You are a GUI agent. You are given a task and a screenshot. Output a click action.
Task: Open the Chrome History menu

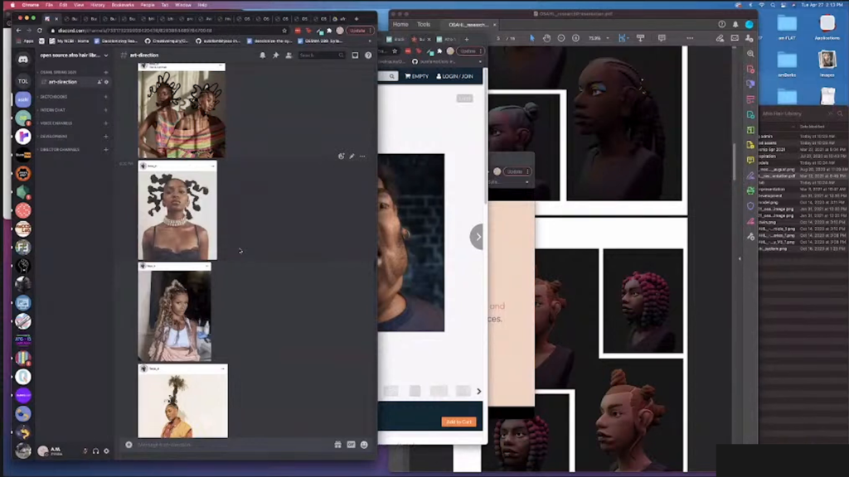[x=98, y=5]
